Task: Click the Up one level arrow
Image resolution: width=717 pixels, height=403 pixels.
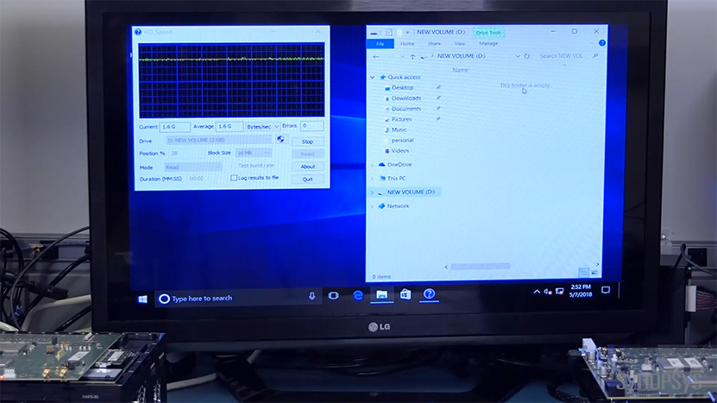Action: point(412,57)
